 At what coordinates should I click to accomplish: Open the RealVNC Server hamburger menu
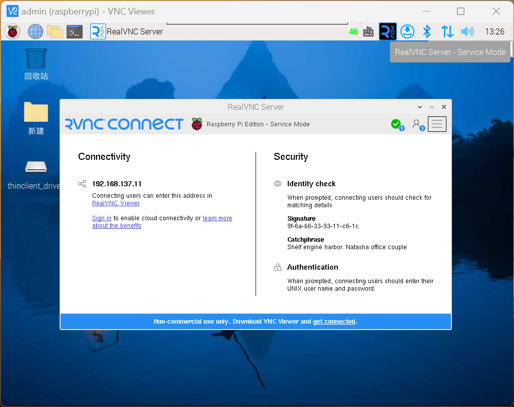pos(437,124)
